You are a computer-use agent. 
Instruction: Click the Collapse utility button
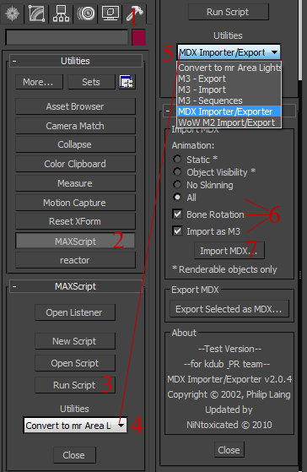click(x=75, y=144)
